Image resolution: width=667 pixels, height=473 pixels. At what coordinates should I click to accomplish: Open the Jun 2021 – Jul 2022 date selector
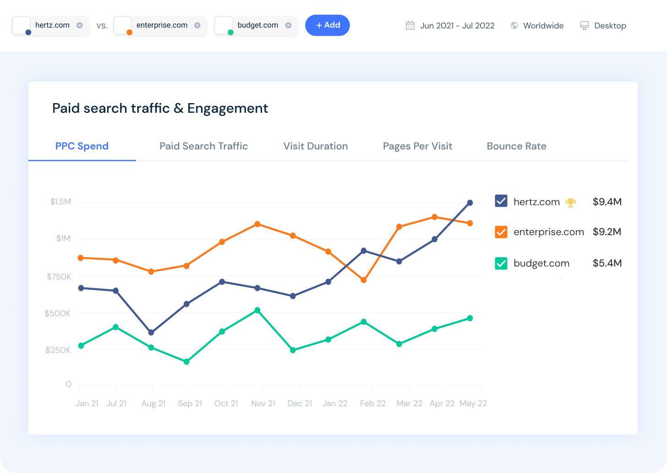tap(457, 25)
